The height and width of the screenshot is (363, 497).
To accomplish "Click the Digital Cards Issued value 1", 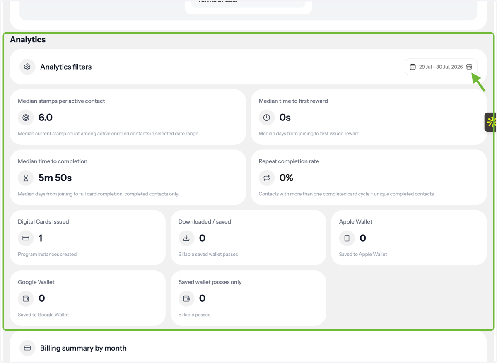I will pos(40,238).
